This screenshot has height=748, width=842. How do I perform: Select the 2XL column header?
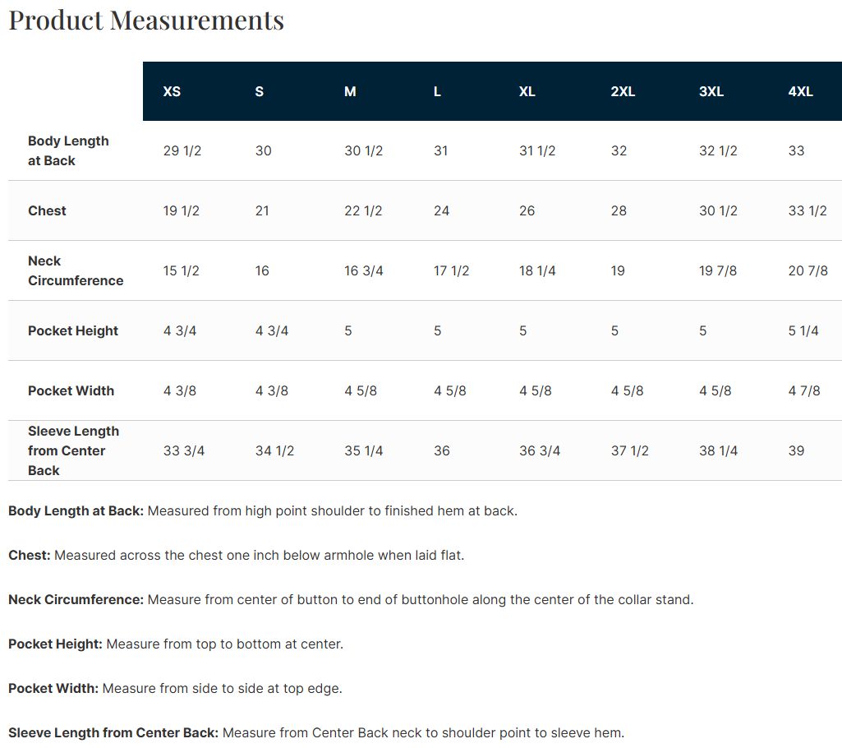pos(623,91)
